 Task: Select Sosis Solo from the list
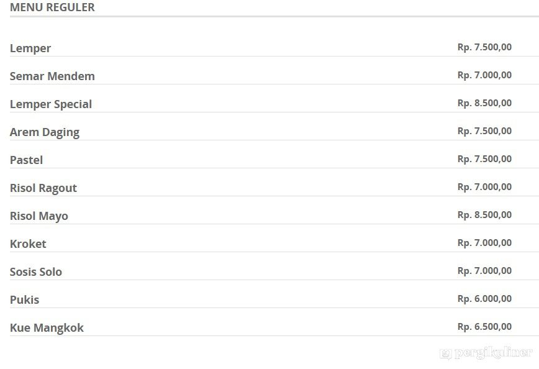click(36, 272)
